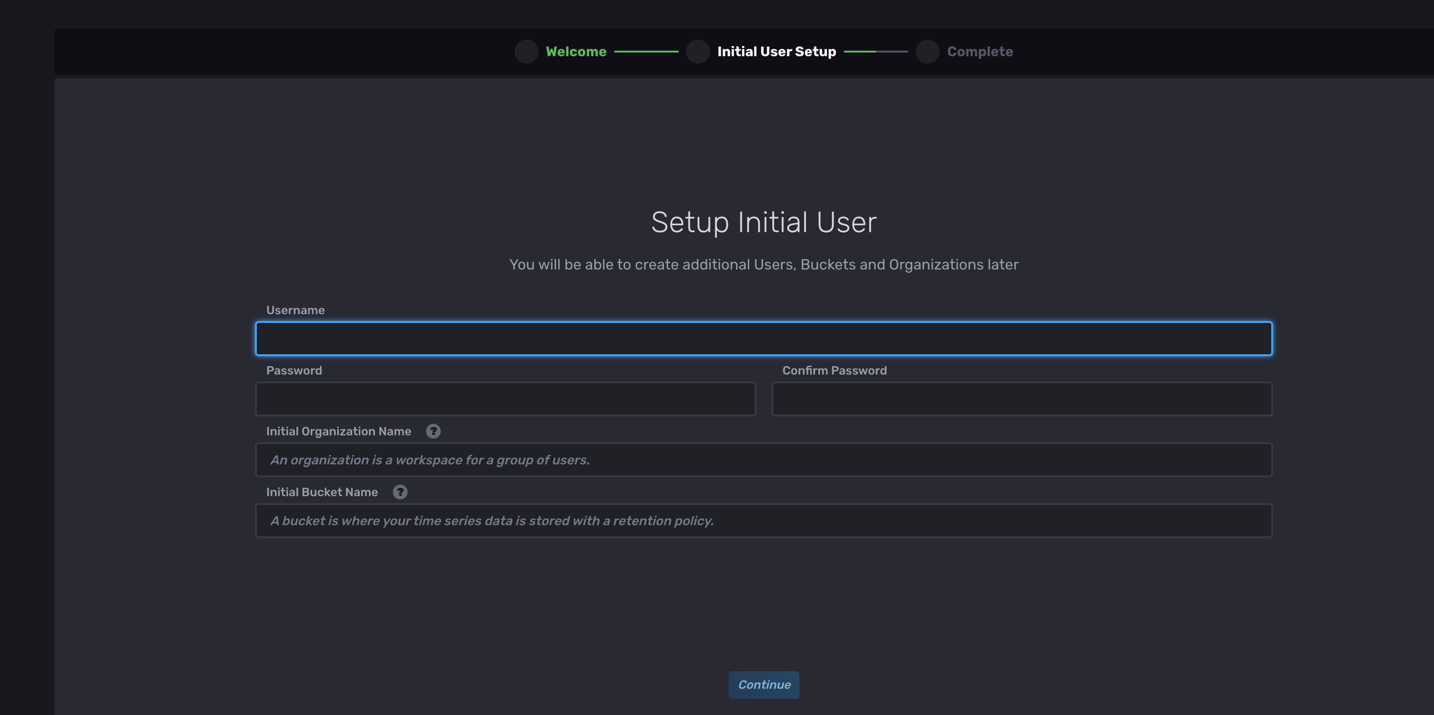The image size is (1434, 715).
Task: Select the green Welcome checkpoint icon
Action: tap(526, 52)
